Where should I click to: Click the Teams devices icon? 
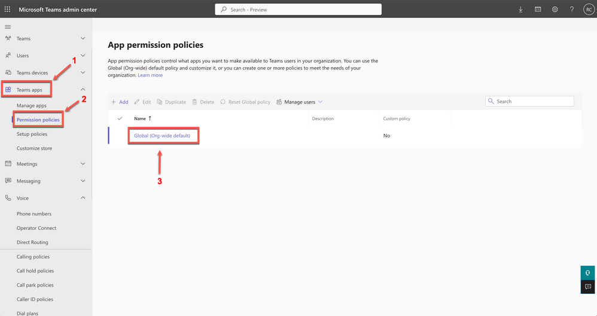[8, 72]
